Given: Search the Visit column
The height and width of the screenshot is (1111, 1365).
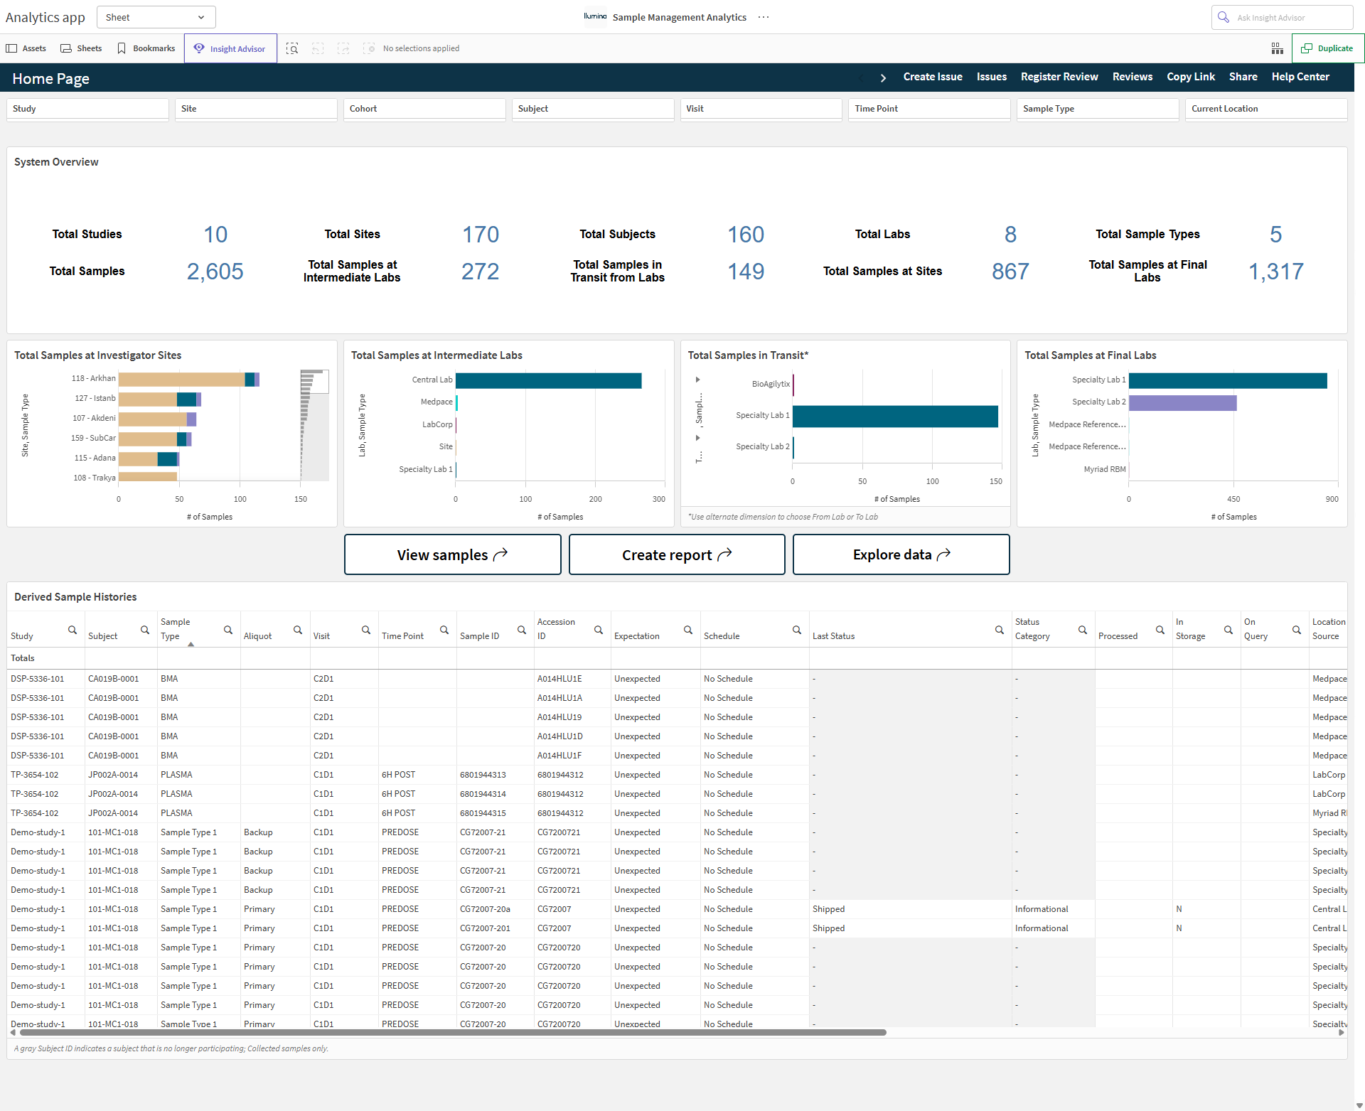Looking at the screenshot, I should pos(366,630).
